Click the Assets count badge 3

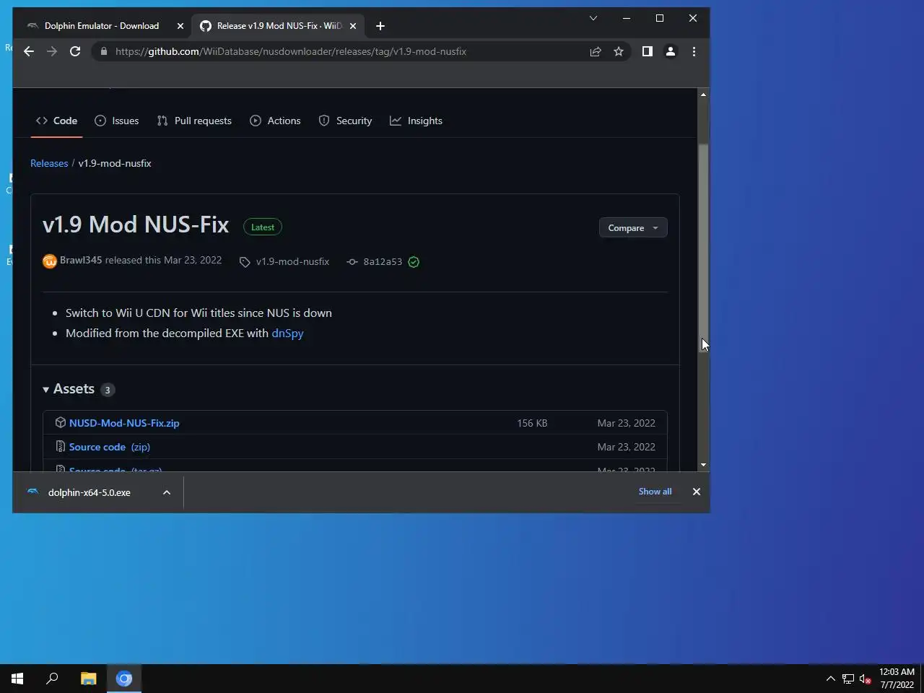(108, 390)
